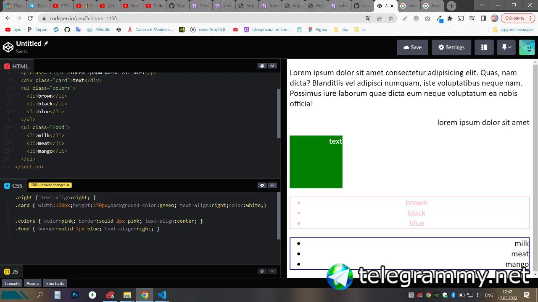
Task: Translate this page icon
Action: tap(368, 18)
